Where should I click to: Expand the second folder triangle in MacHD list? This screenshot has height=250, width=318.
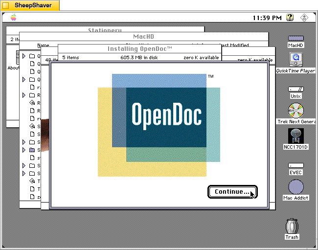point(24,79)
